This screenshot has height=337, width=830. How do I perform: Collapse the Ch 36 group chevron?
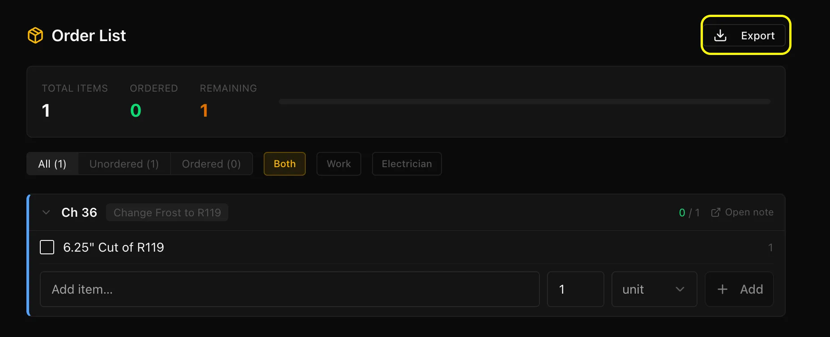(x=46, y=212)
